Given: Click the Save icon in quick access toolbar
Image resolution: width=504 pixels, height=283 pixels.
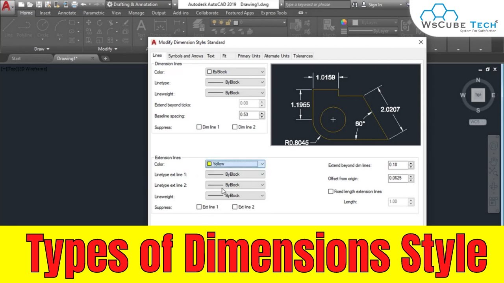Looking at the screenshot, I should (39, 5).
